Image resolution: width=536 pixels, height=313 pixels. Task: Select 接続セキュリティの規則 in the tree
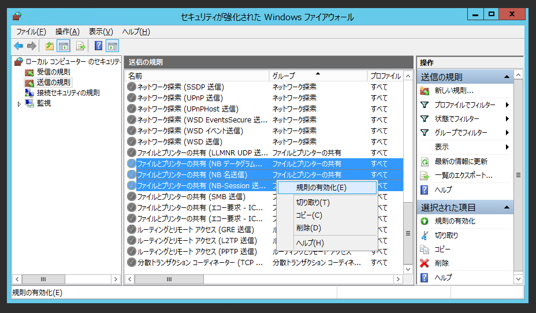coord(68,92)
